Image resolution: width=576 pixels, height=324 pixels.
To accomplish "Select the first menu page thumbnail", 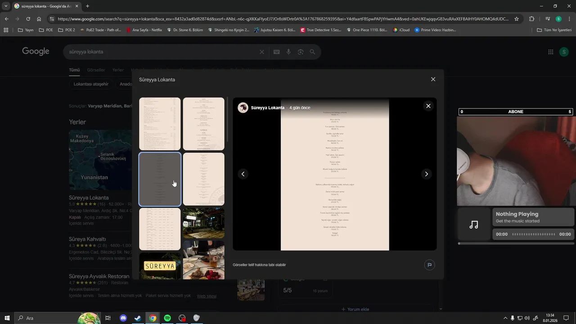I will click(x=160, y=124).
